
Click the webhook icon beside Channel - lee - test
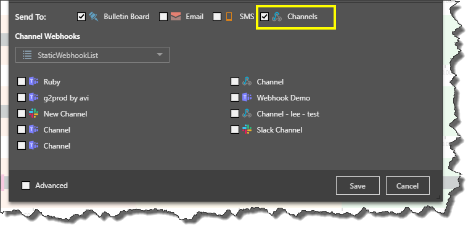[247, 114]
